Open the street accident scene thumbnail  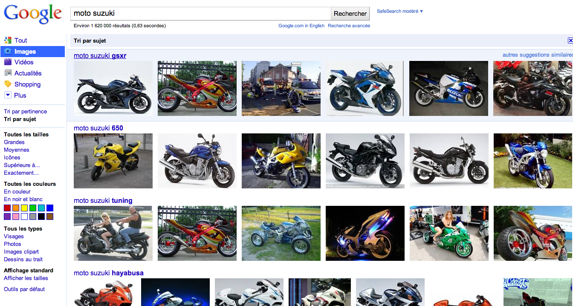tap(281, 88)
